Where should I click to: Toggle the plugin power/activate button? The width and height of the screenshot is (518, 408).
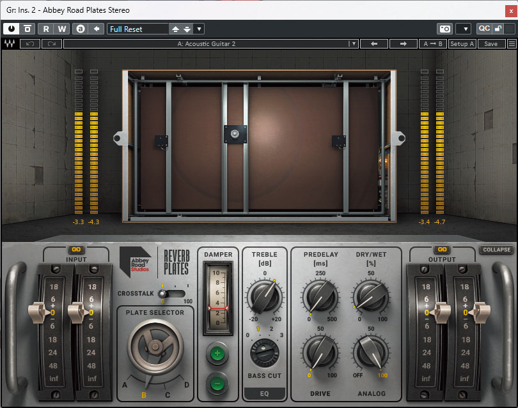tap(12, 29)
